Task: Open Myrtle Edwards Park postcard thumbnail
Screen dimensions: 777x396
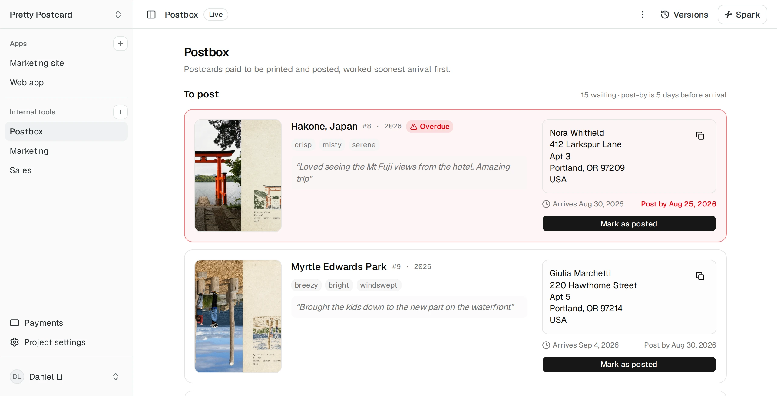Action: [x=238, y=316]
